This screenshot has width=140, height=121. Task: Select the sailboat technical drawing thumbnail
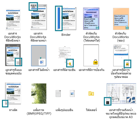point(121,93)
